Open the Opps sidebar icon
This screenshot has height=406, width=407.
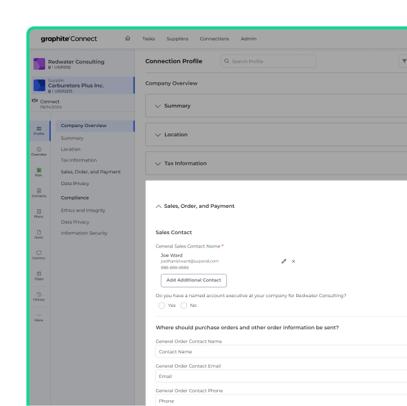39,276
